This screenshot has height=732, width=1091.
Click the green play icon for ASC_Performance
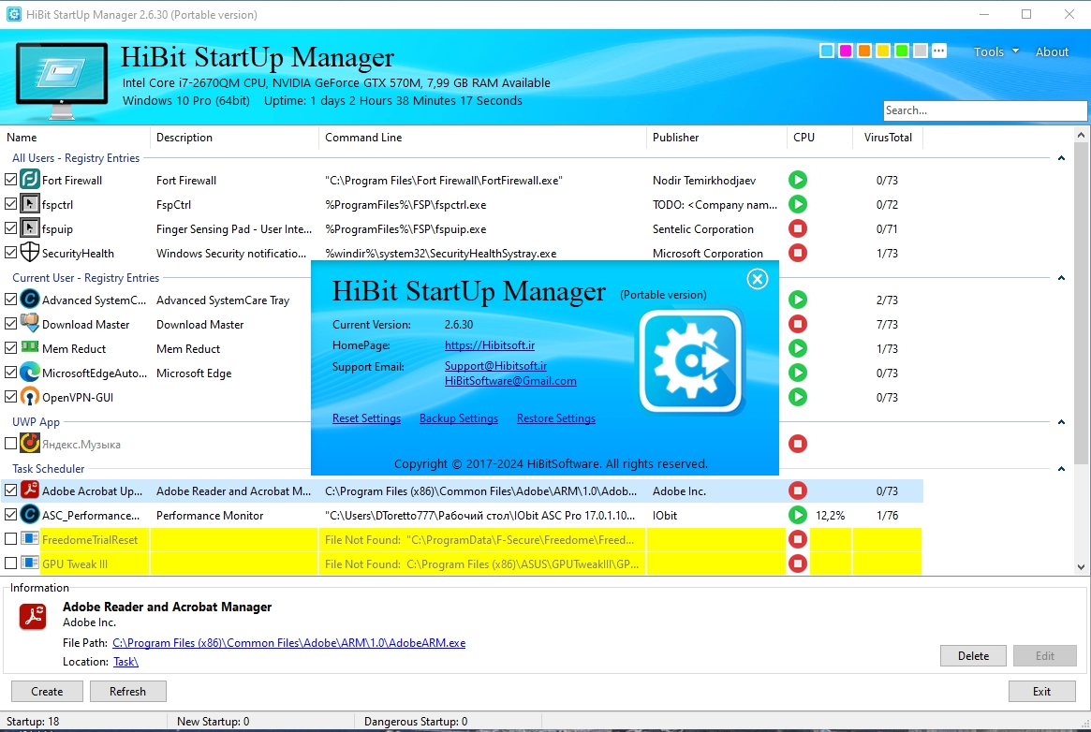point(797,515)
